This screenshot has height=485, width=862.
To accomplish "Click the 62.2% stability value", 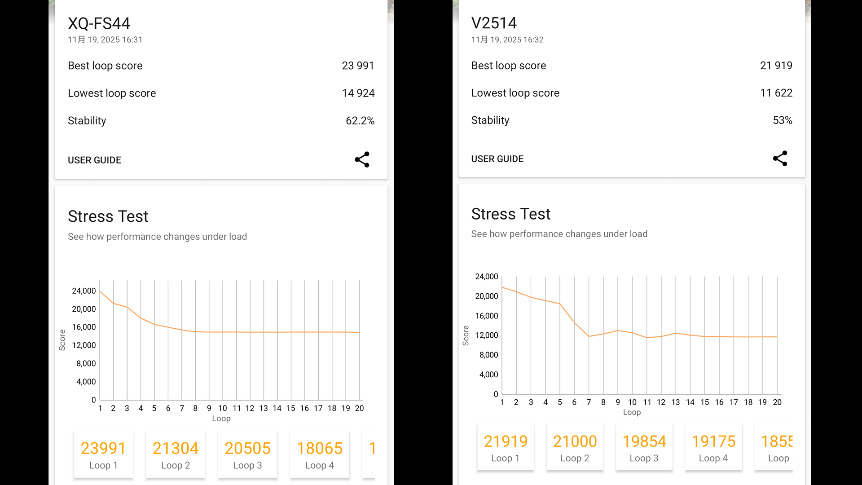I will click(360, 121).
